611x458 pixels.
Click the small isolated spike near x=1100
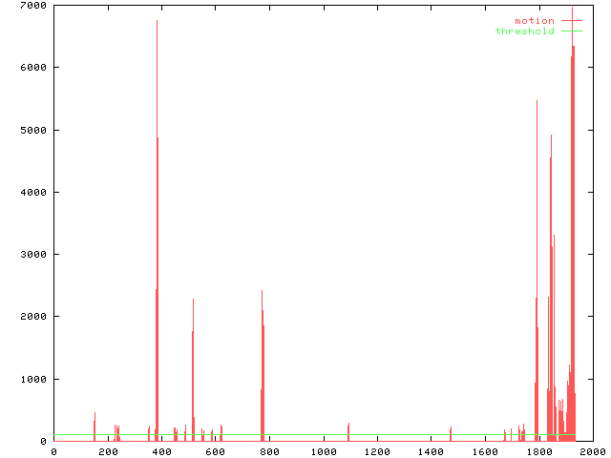click(x=348, y=431)
